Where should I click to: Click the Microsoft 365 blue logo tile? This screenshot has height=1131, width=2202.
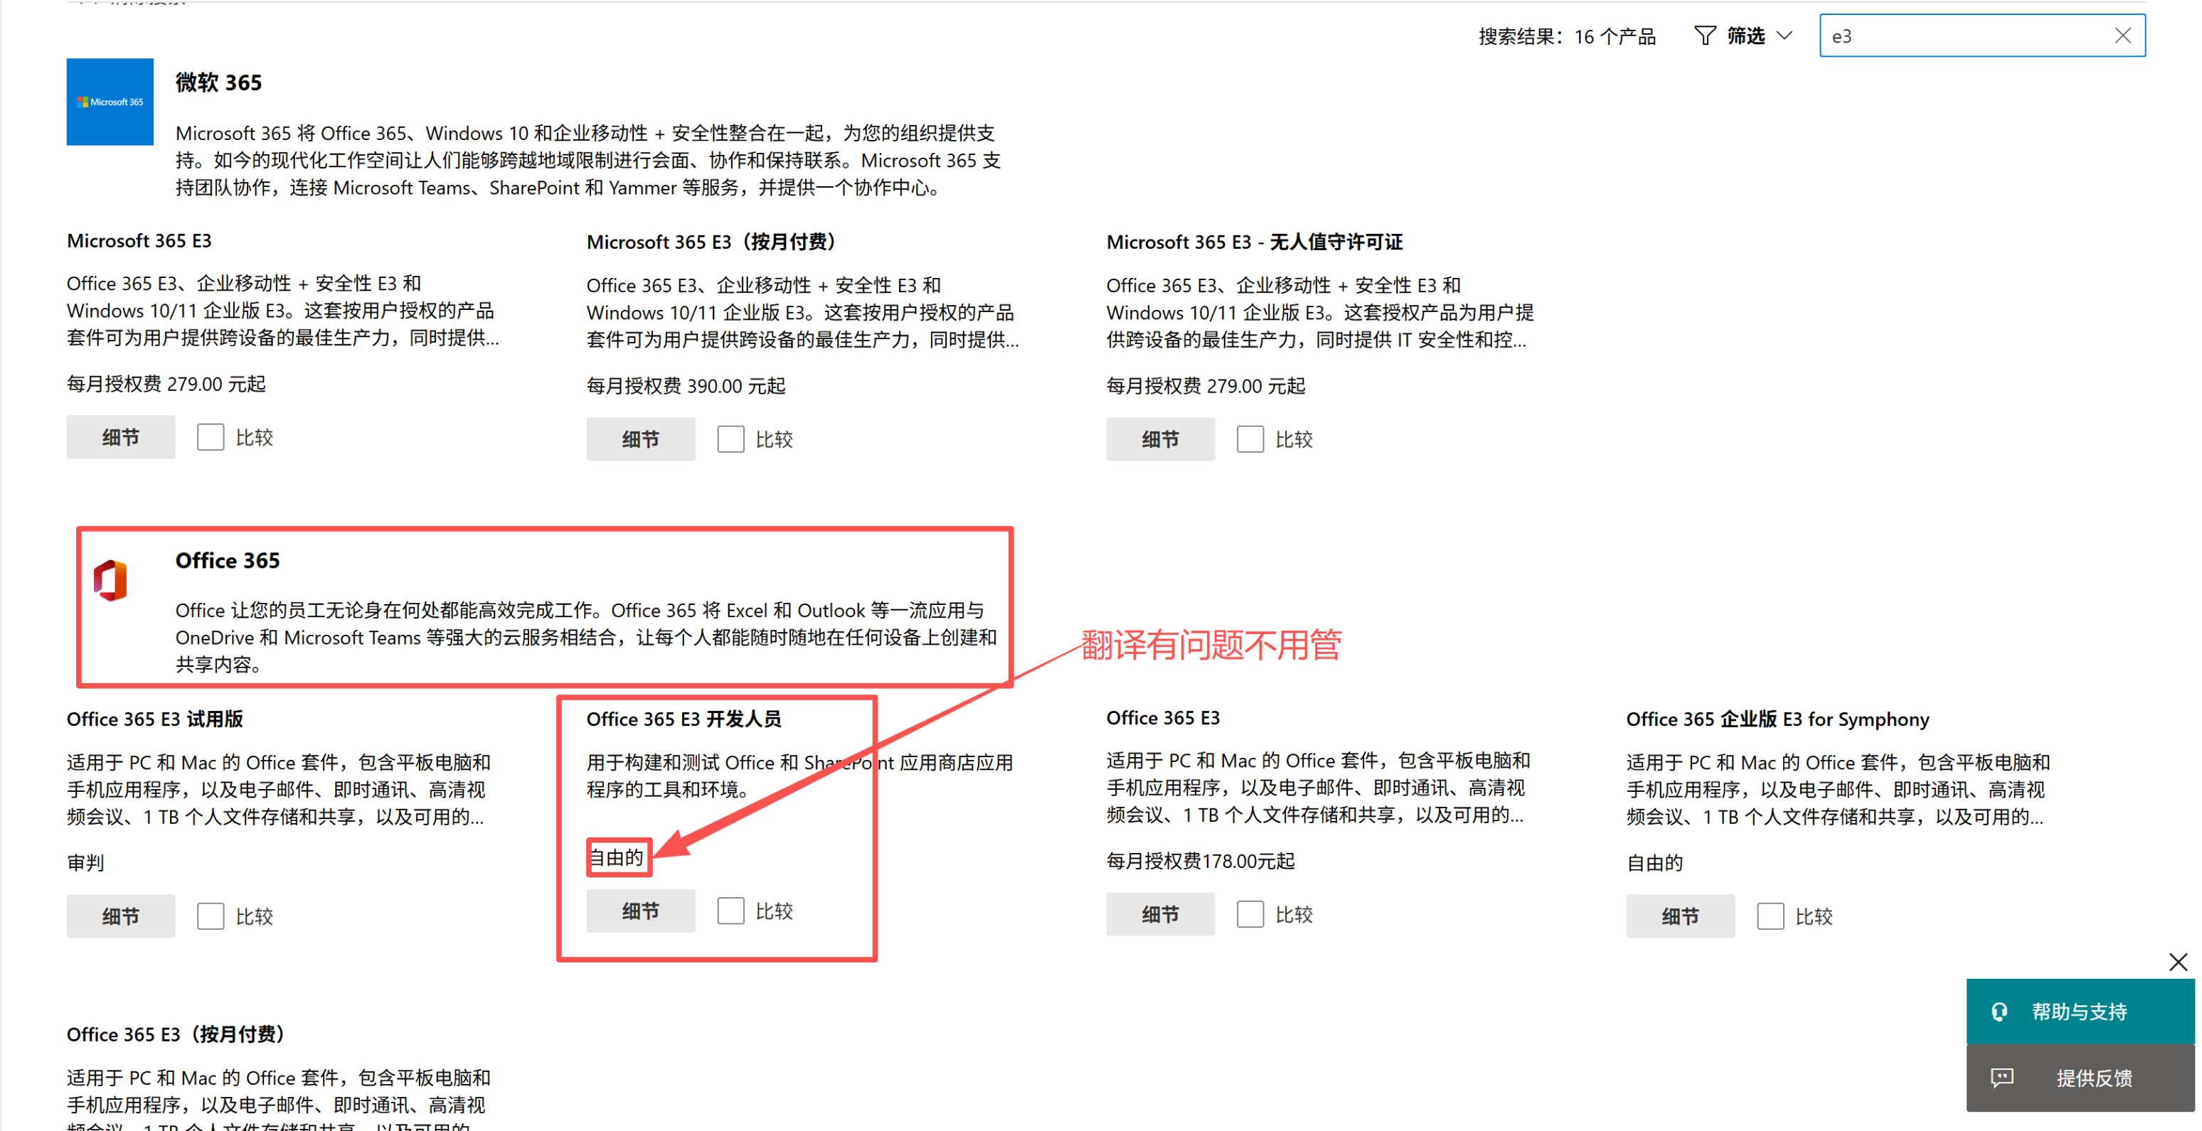point(110,102)
